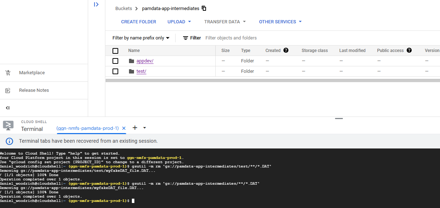440x208 pixels.
Task: Copy the bucket name with the copy icon
Action: point(204,8)
